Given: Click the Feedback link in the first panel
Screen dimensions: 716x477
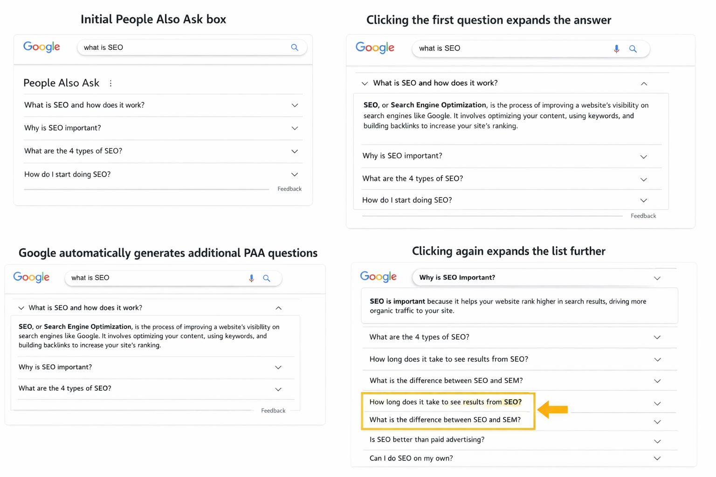Looking at the screenshot, I should (x=289, y=189).
